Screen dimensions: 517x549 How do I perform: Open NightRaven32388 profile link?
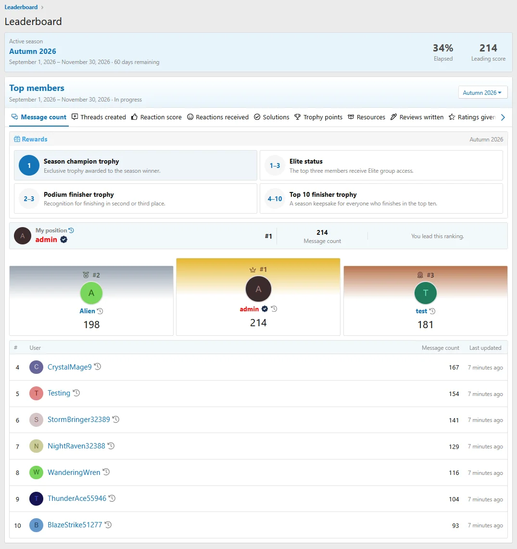[76, 446]
